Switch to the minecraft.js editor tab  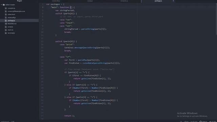56,1
